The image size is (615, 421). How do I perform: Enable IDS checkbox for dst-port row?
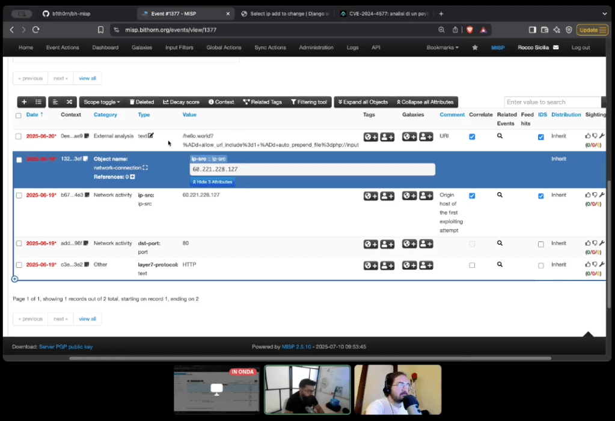pos(541,244)
